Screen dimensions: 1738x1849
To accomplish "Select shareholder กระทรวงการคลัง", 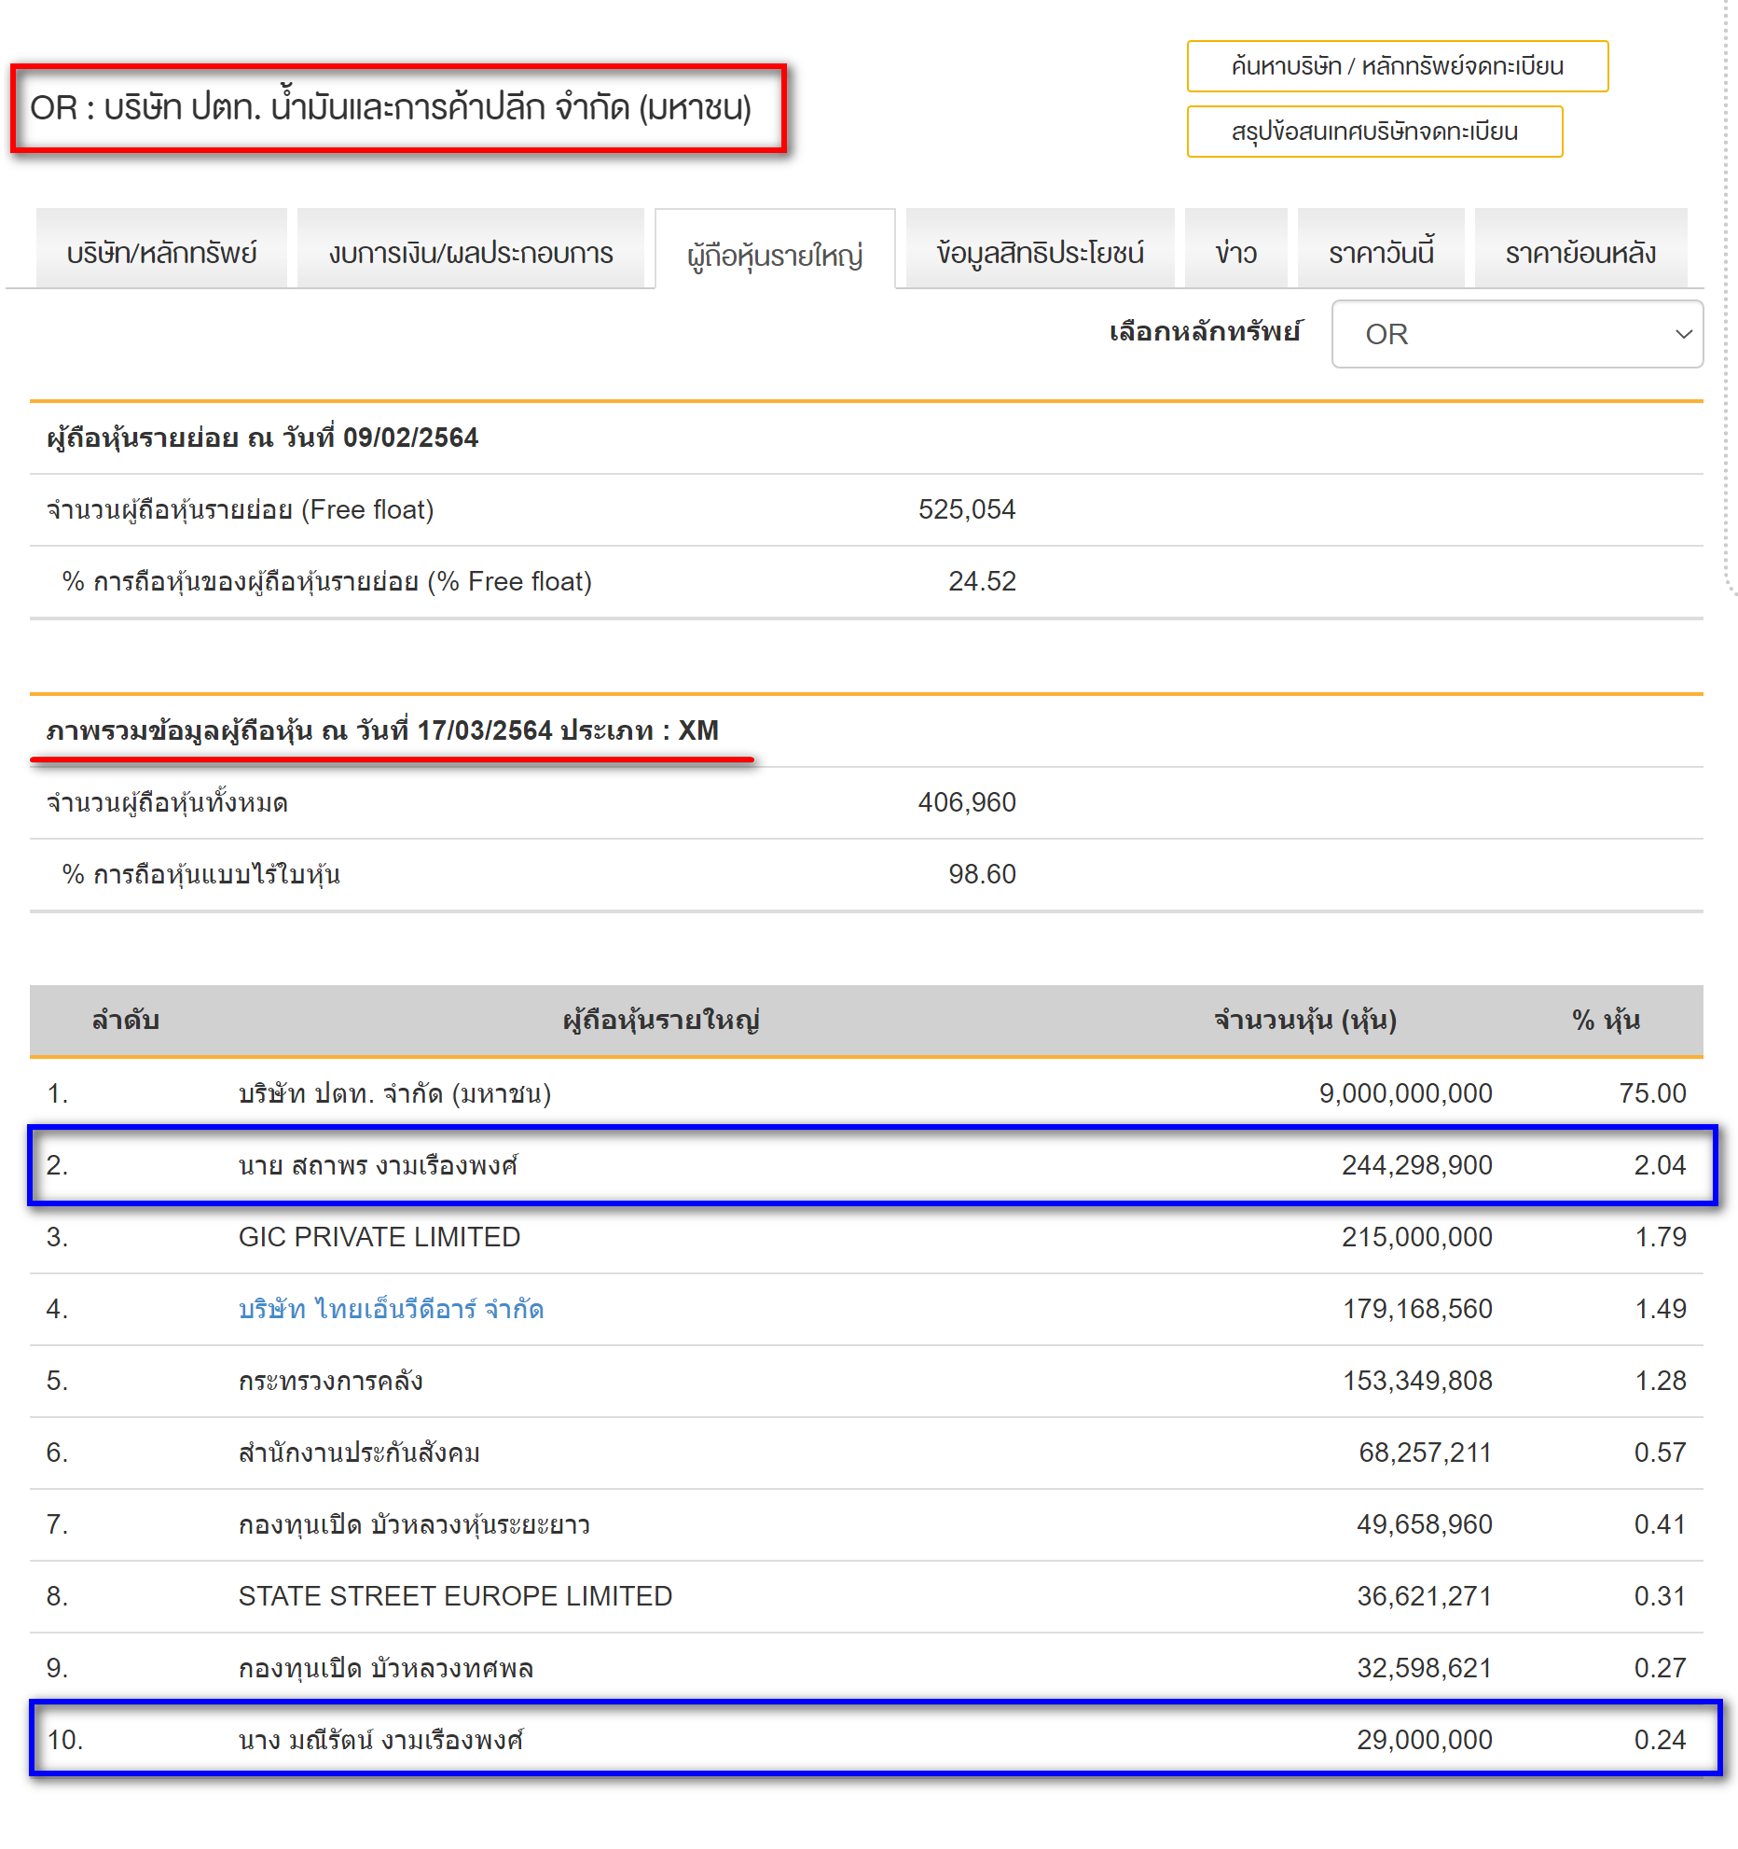I will click(331, 1381).
